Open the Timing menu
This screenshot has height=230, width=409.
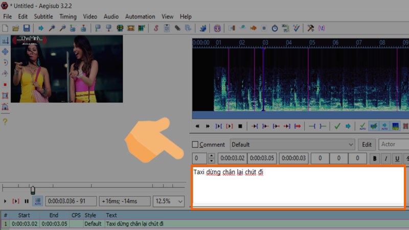click(68, 17)
